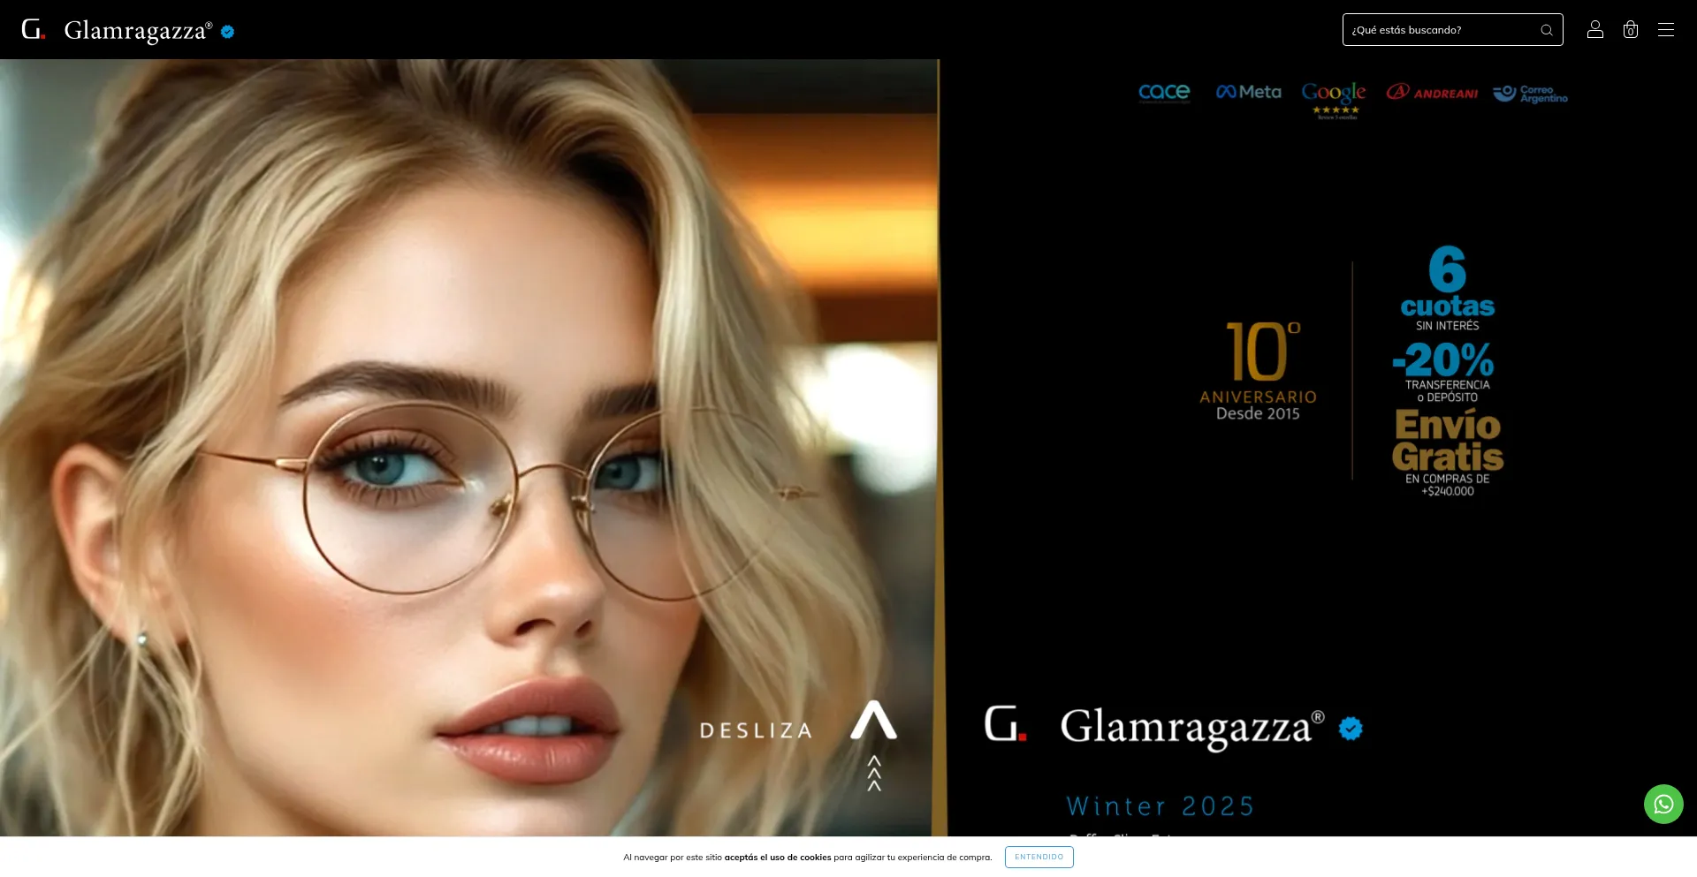Viewport: 1697px width, 877px height.
Task: Click the Envío Gratis promo text
Action: (x=1447, y=442)
